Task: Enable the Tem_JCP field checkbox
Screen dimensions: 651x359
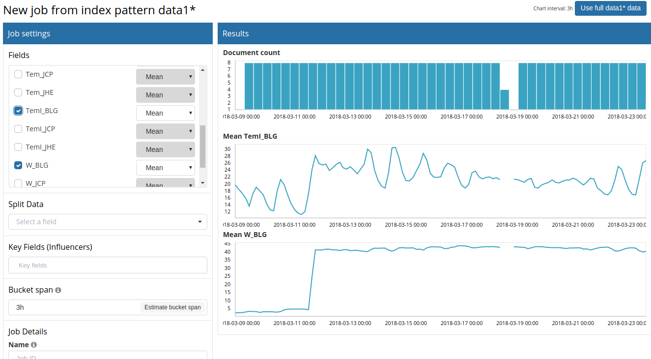Action: click(x=18, y=74)
